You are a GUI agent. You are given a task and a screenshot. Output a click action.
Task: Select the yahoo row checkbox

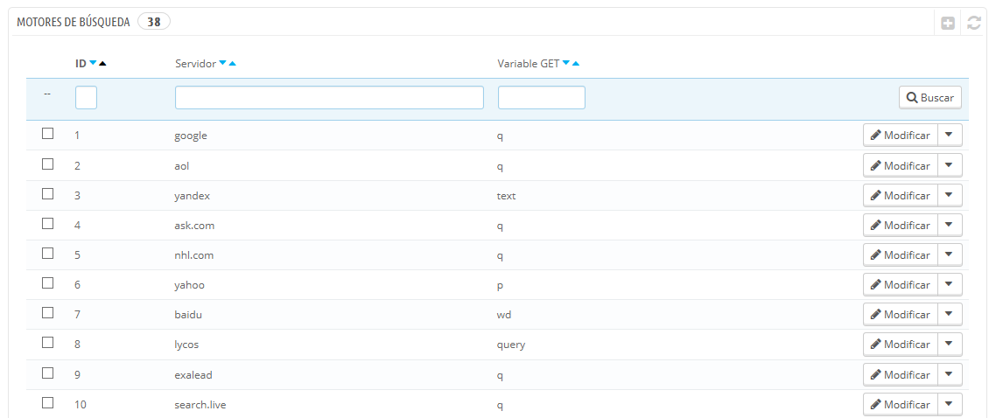point(47,283)
